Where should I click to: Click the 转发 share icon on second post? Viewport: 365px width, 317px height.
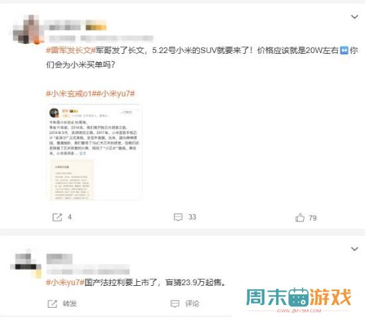point(52,304)
